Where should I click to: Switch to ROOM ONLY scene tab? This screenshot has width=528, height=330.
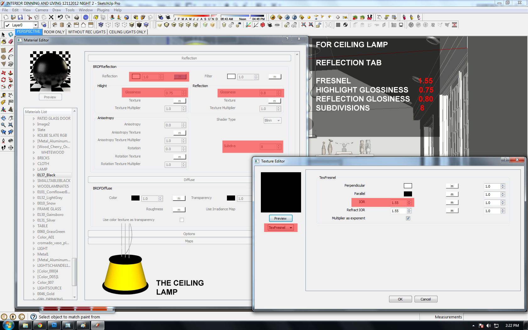pos(54,32)
